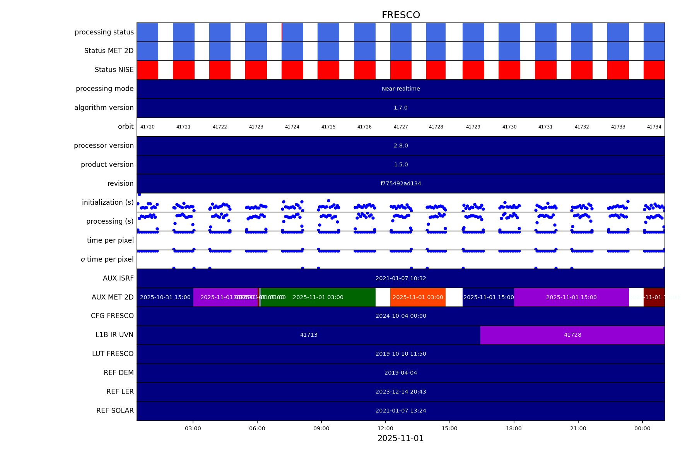Screen dimensions: 685x457
Task: Click the 21:00 x-axis tick label
Action: point(578,428)
